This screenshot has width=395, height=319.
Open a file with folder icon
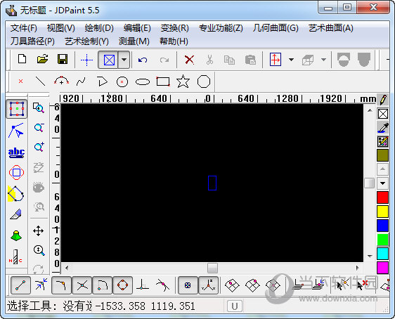(42, 60)
